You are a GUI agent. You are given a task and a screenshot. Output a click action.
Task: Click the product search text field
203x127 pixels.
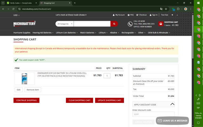(x=92, y=24)
